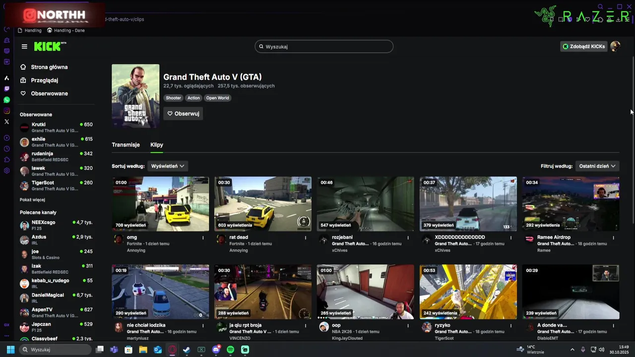The width and height of the screenshot is (635, 357).
Task: Open the weather widget 14°C Wietrznie
Action: coord(530,350)
